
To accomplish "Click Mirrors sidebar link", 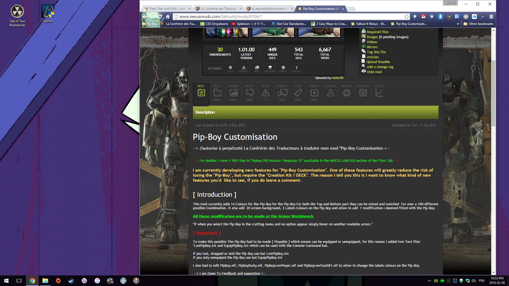I will tap(372, 47).
